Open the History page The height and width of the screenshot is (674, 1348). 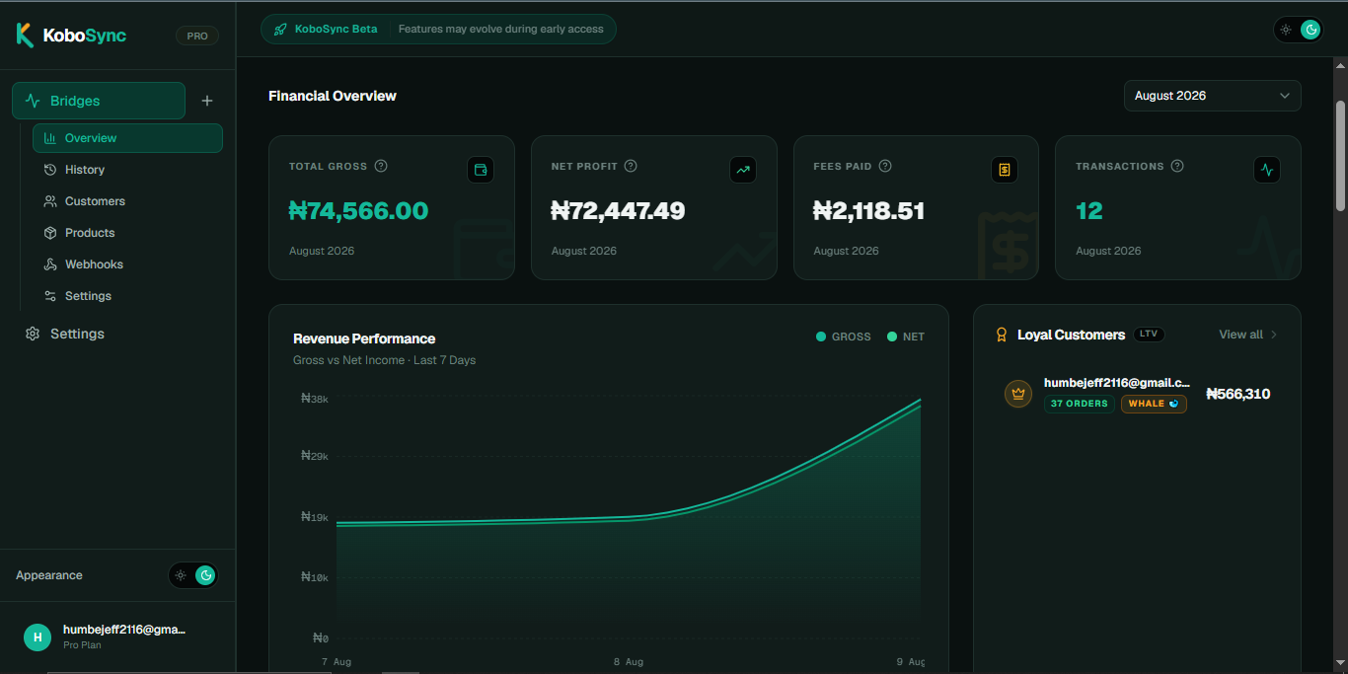[x=127, y=170]
